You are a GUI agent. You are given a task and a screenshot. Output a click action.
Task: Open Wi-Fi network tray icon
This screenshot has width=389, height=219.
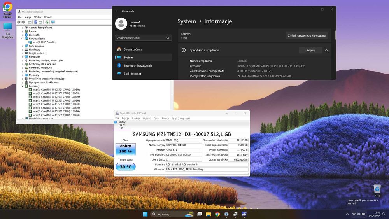354,214
